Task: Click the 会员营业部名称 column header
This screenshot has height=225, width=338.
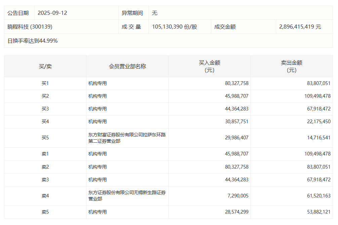Action: point(127,66)
